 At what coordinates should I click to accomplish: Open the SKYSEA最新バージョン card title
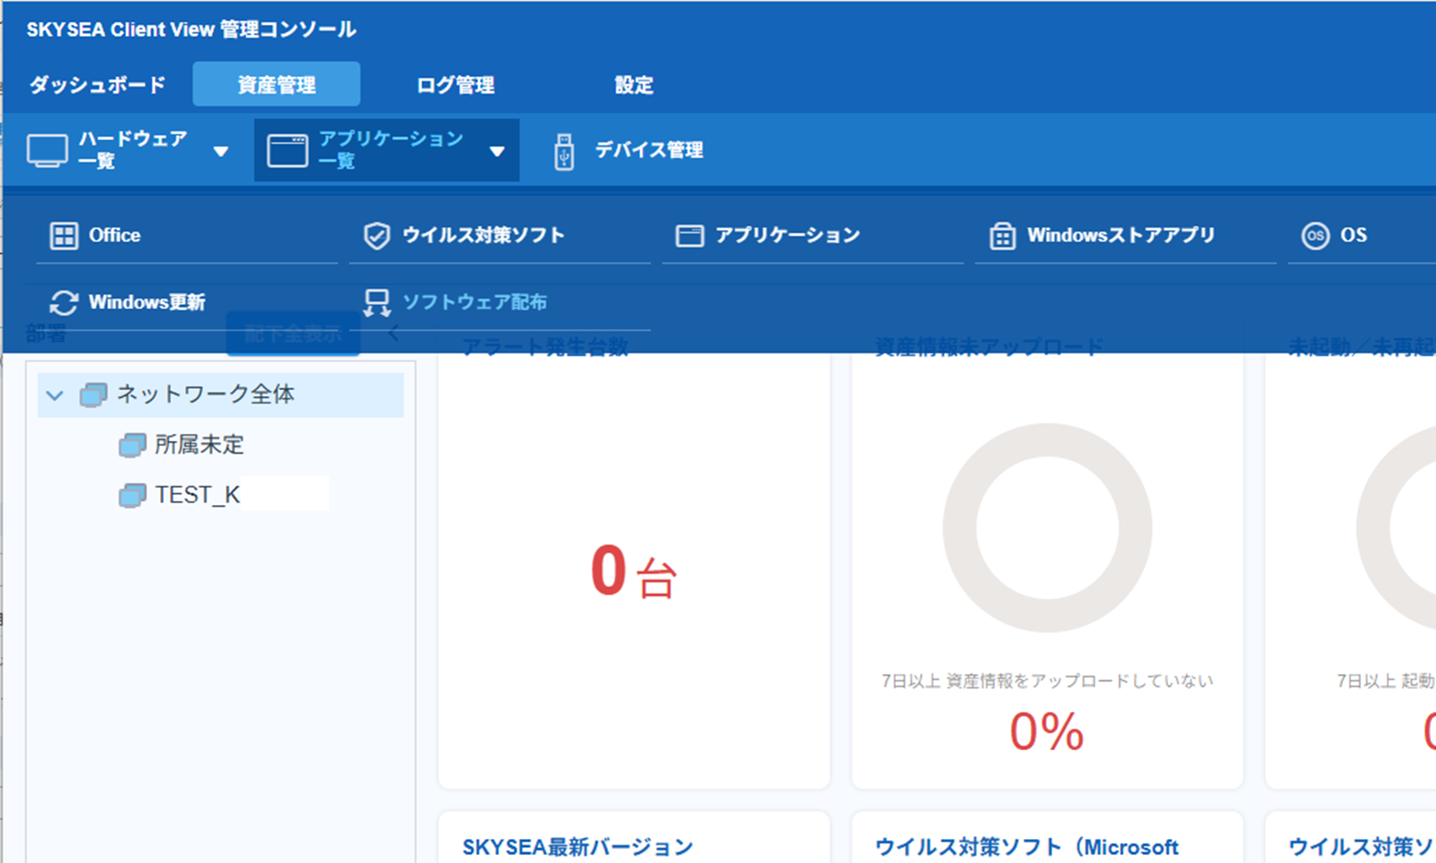coord(578,846)
